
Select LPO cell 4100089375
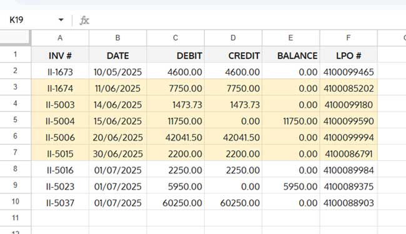point(349,185)
